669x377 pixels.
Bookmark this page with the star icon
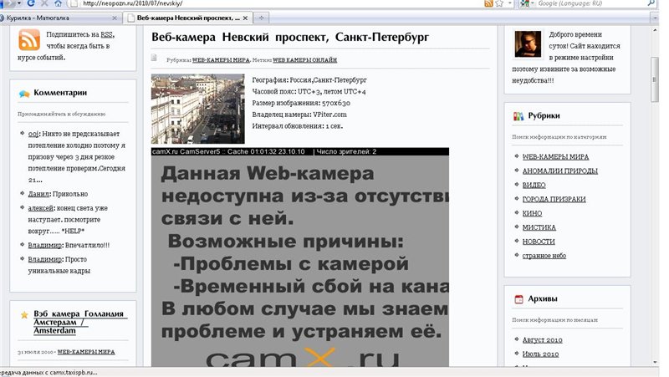click(499, 3)
